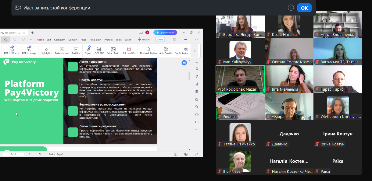Viewport: 372px width, 181px height.
Task: Jump to the last PDF page
Action: tap(40, 154)
